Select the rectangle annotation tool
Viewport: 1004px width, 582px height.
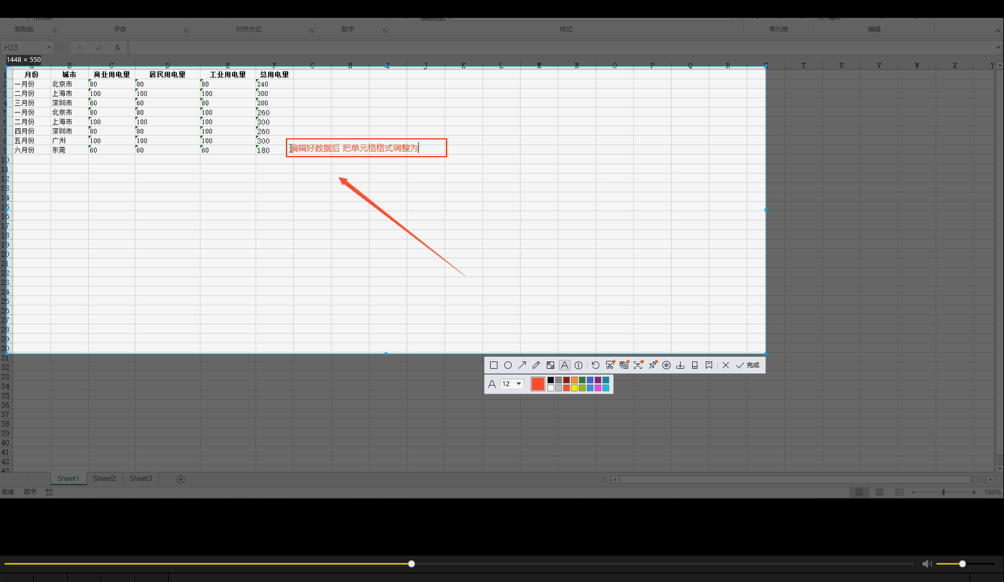(493, 365)
